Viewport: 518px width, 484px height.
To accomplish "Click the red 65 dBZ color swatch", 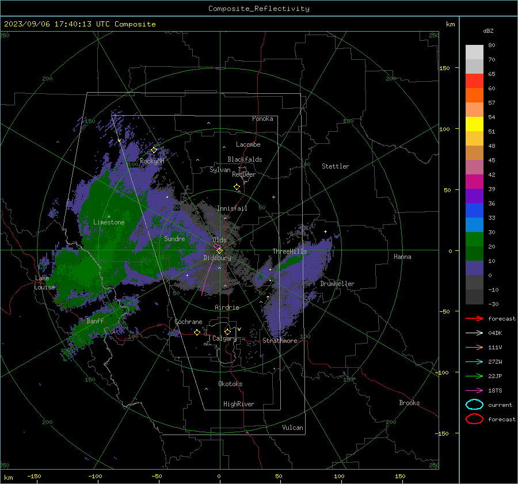I will (x=474, y=81).
